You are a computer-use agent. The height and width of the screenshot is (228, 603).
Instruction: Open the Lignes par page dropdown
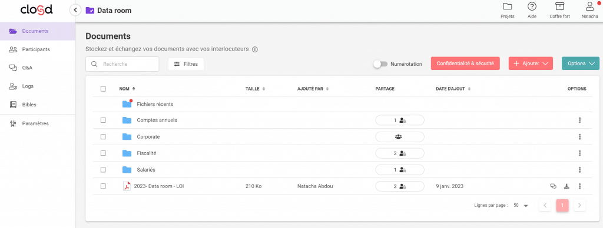point(521,205)
